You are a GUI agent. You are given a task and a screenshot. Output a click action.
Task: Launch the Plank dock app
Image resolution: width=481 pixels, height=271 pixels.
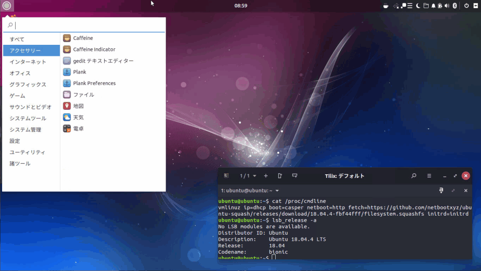pos(113,72)
